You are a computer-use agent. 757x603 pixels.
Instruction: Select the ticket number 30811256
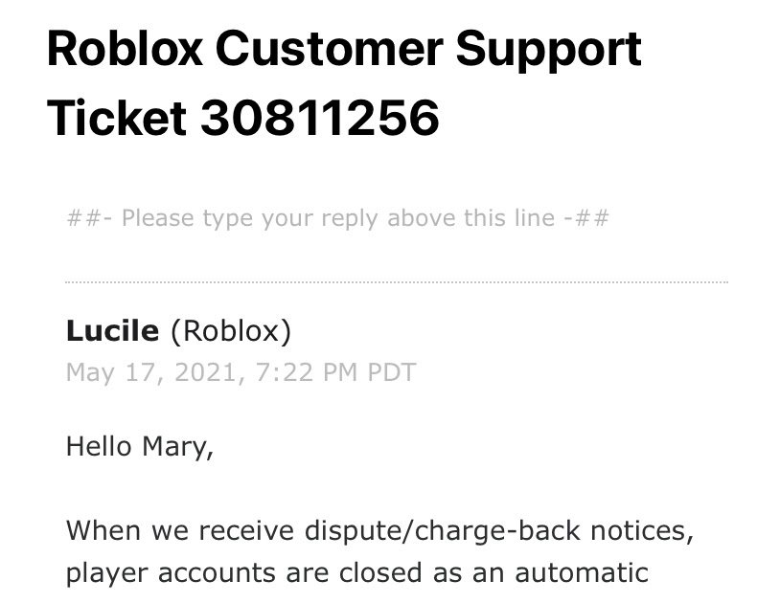(320, 118)
